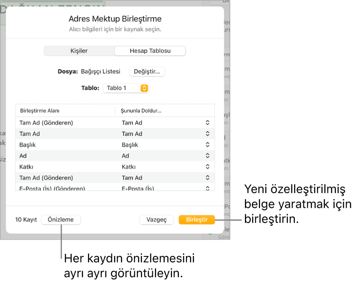Click the Adres Mektup Birleştirme title

pos(115,19)
